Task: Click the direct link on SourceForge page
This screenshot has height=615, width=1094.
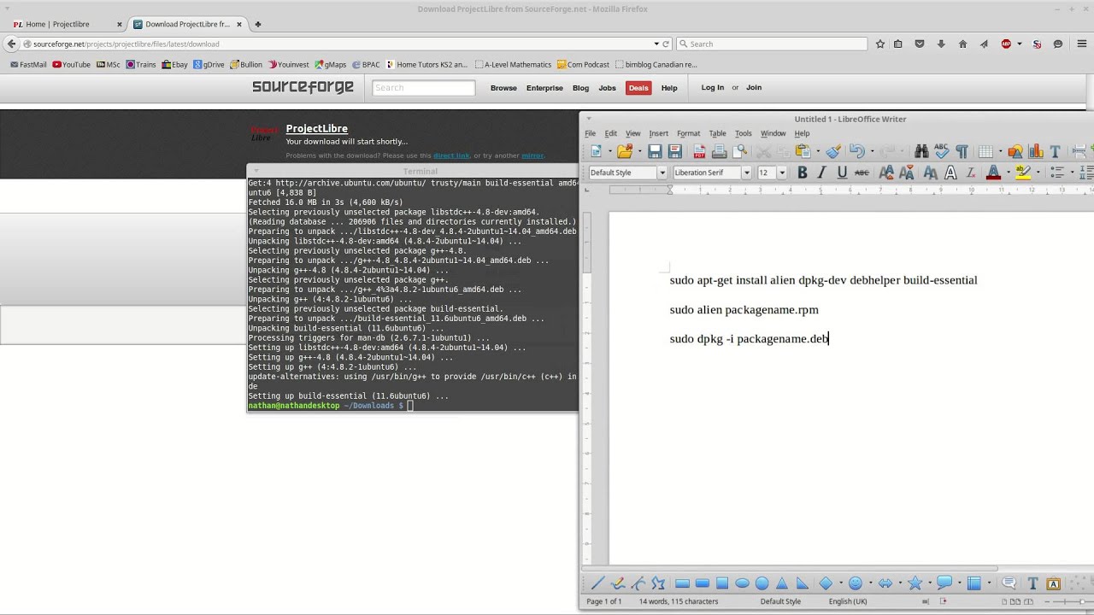Action: tap(451, 155)
